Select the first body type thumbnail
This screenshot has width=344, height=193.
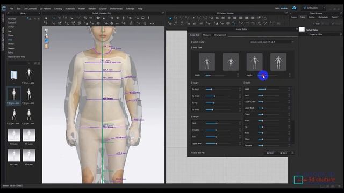pyautogui.click(x=207, y=62)
